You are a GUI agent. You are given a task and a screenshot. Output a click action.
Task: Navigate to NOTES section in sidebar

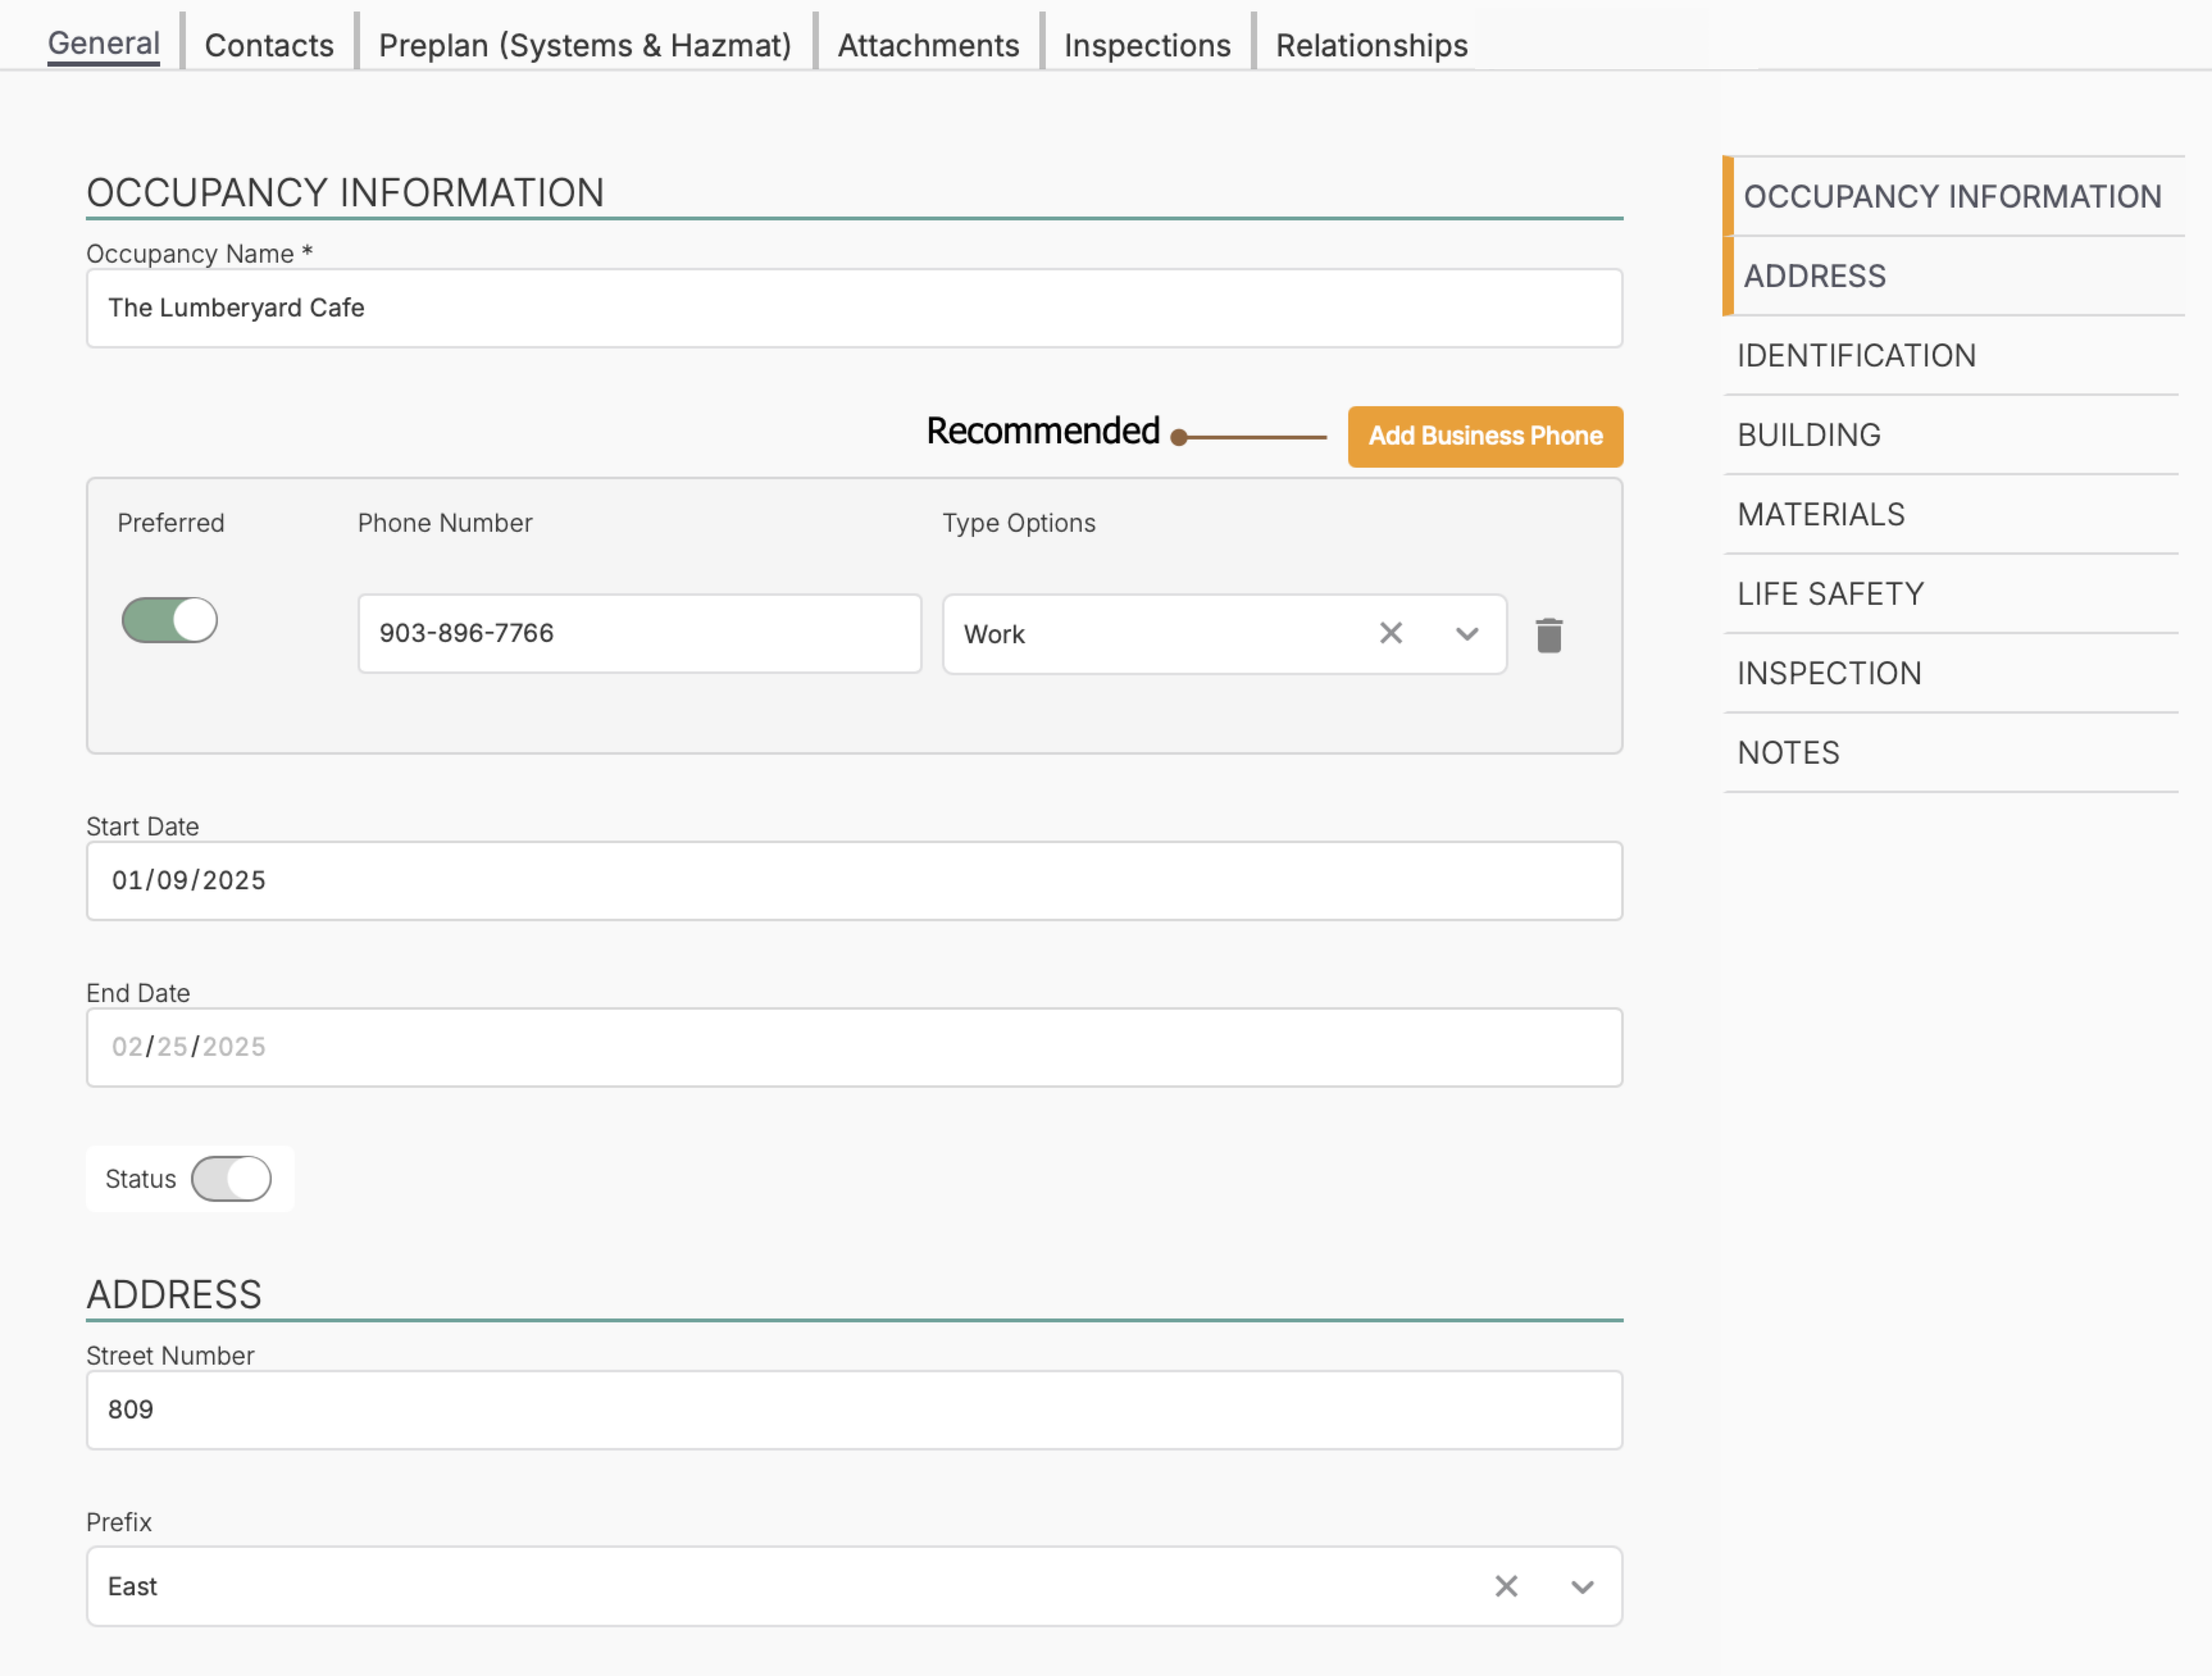(1788, 752)
